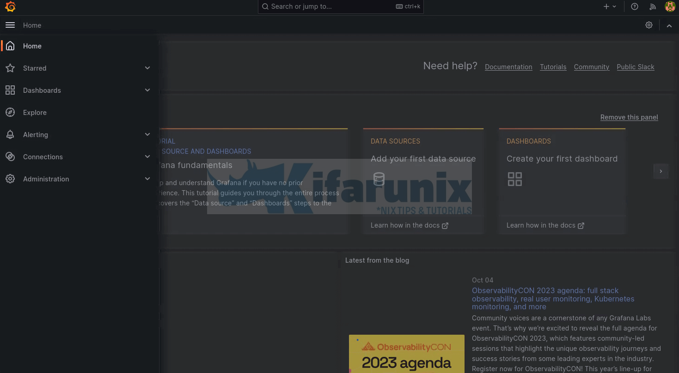Click the Starred star icon
This screenshot has width=679, height=373.
pos(10,68)
